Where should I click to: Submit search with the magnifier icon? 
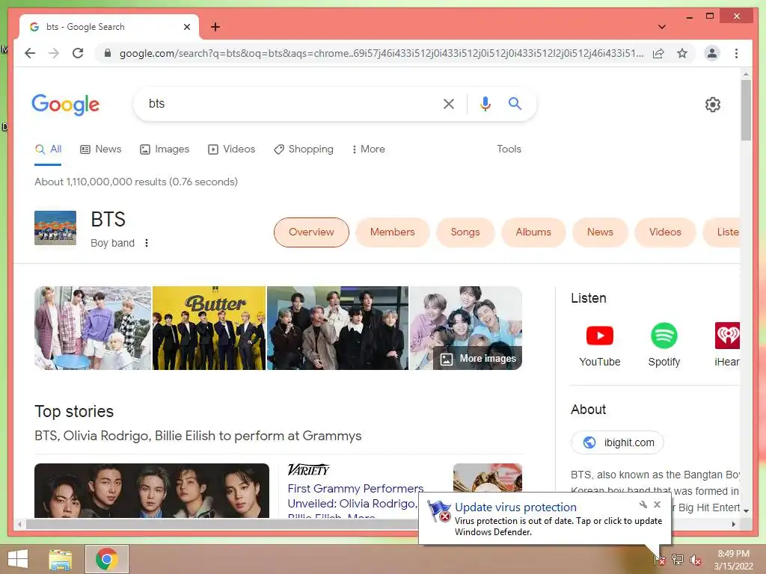[x=515, y=103]
